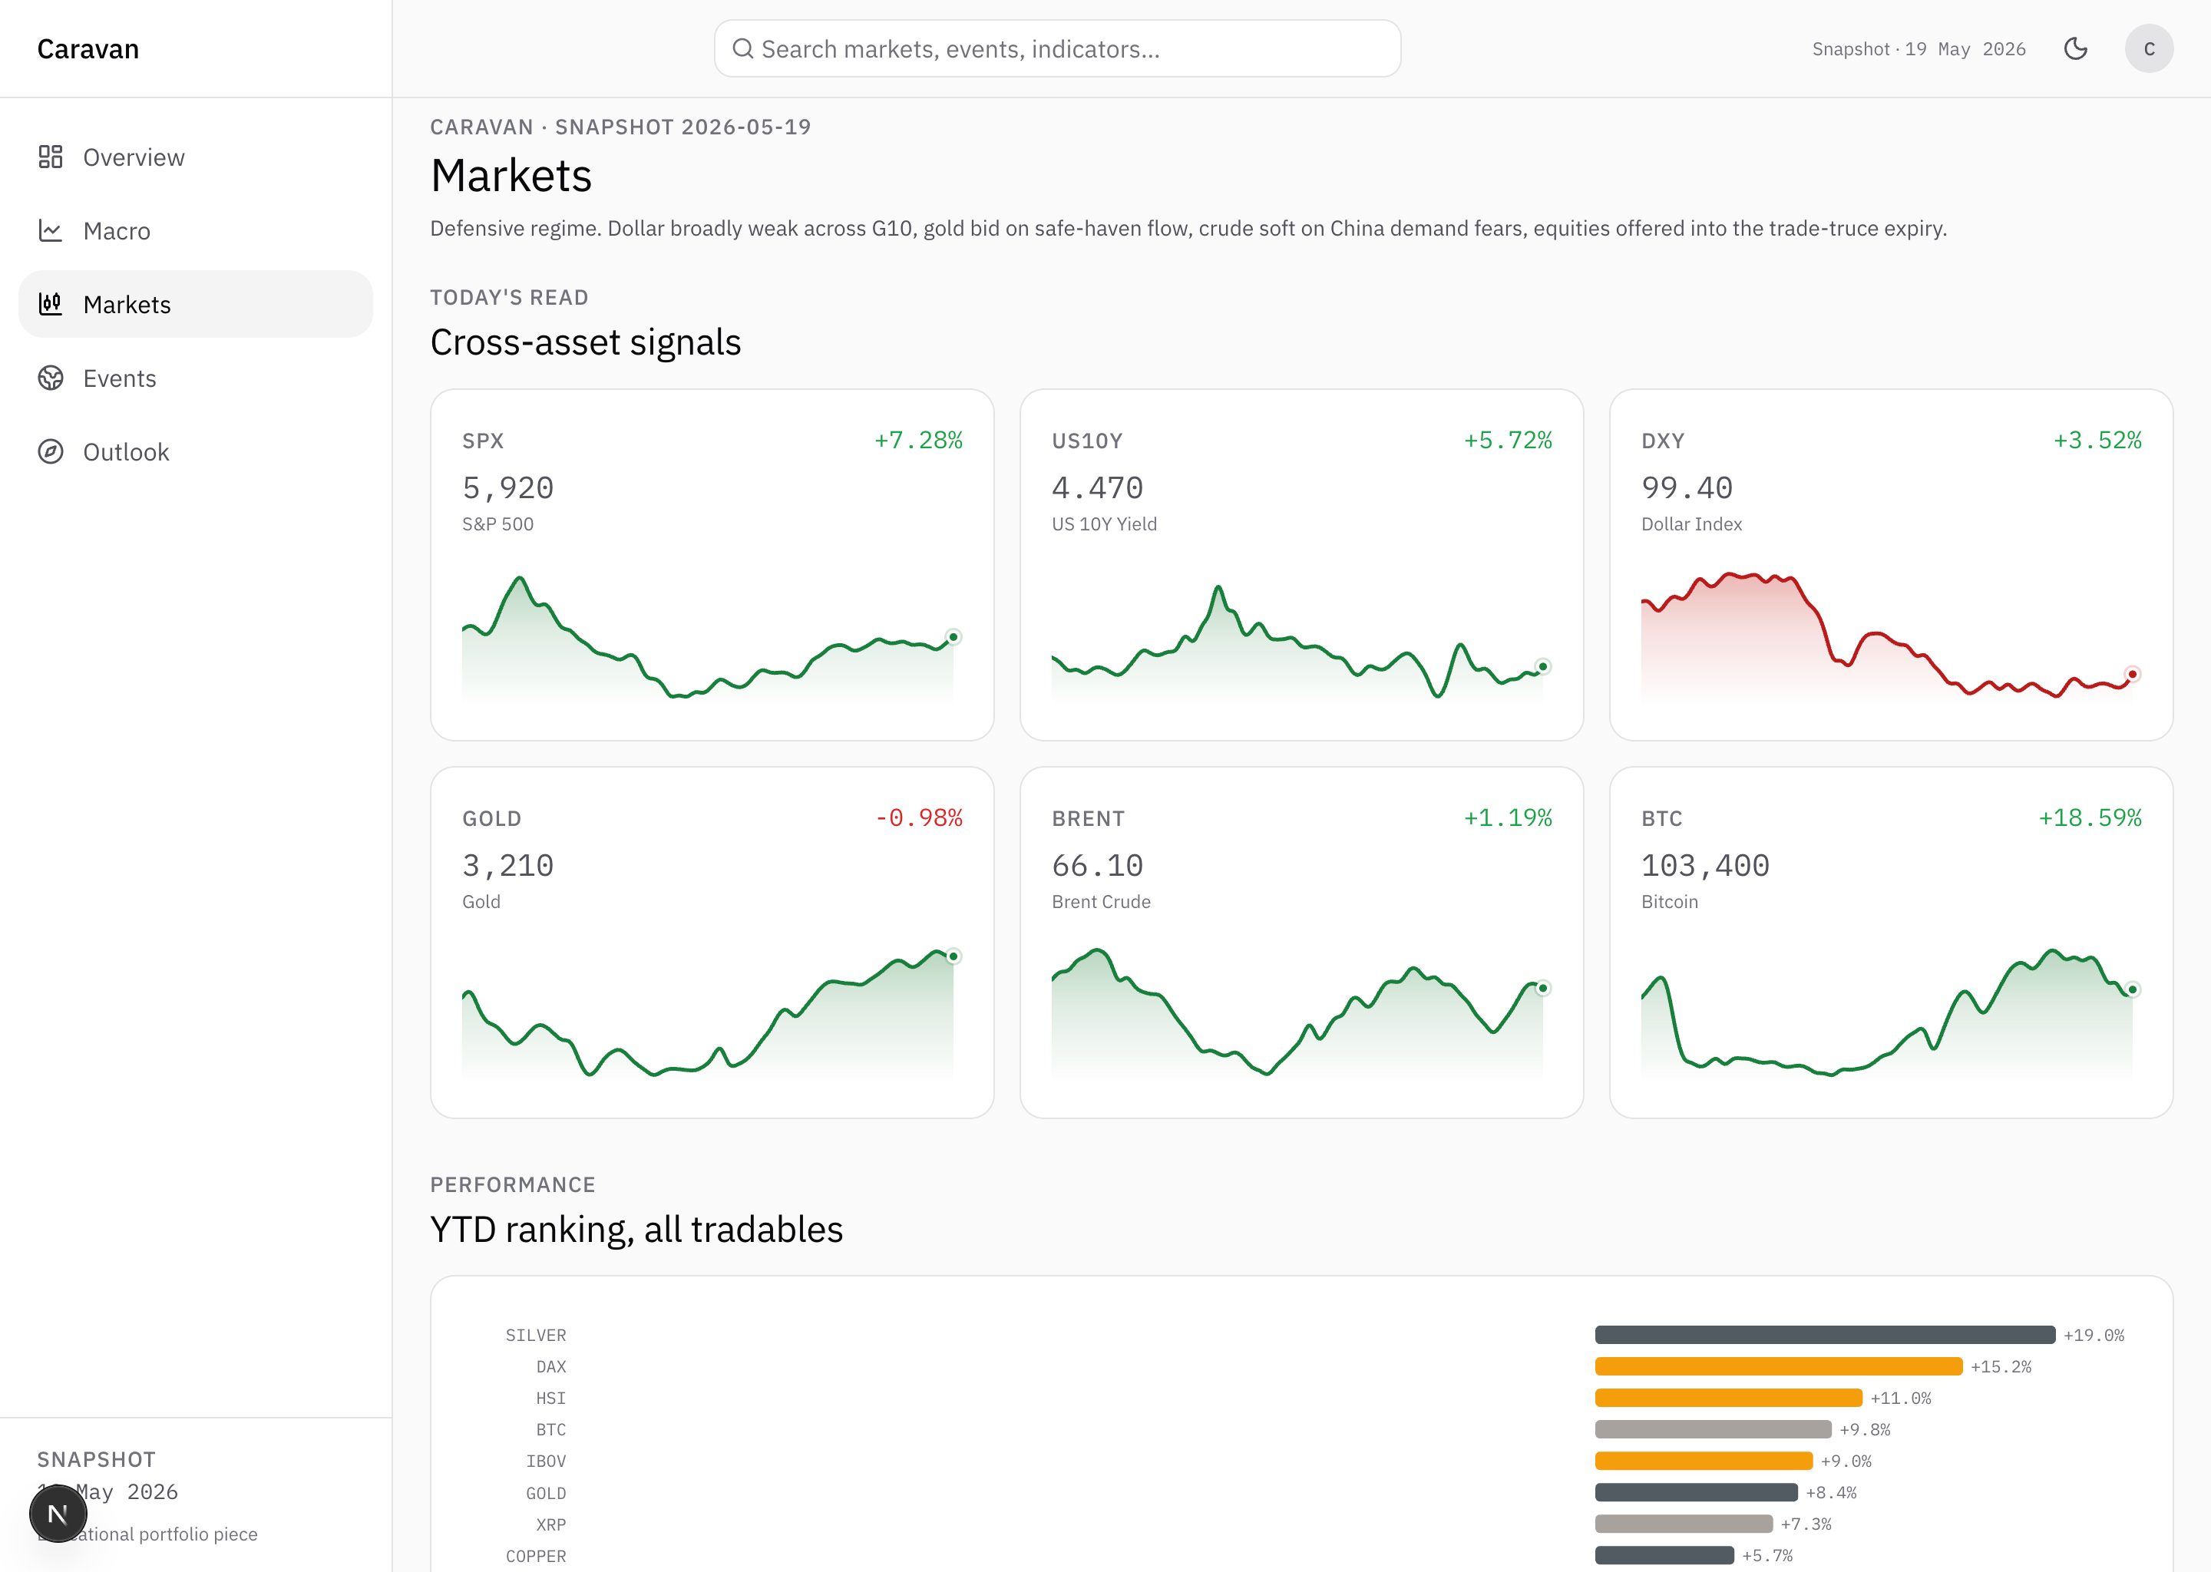Click the SILVER +19.0% bar
Viewport: 2211px width, 1572px height.
click(x=1825, y=1335)
